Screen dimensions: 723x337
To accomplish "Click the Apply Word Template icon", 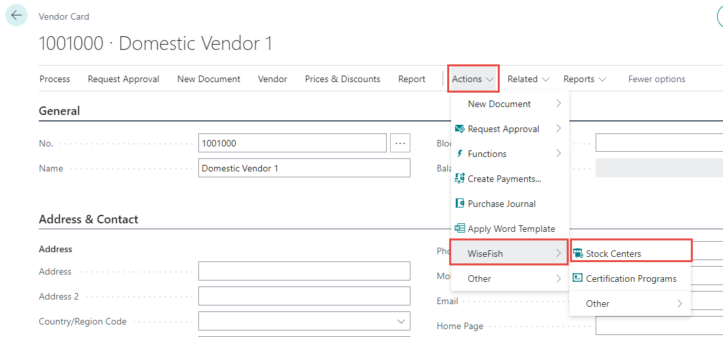I will (460, 229).
